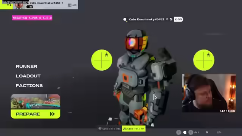
Task: Open the mail icon in bottom bar
Action: [x=207, y=132]
